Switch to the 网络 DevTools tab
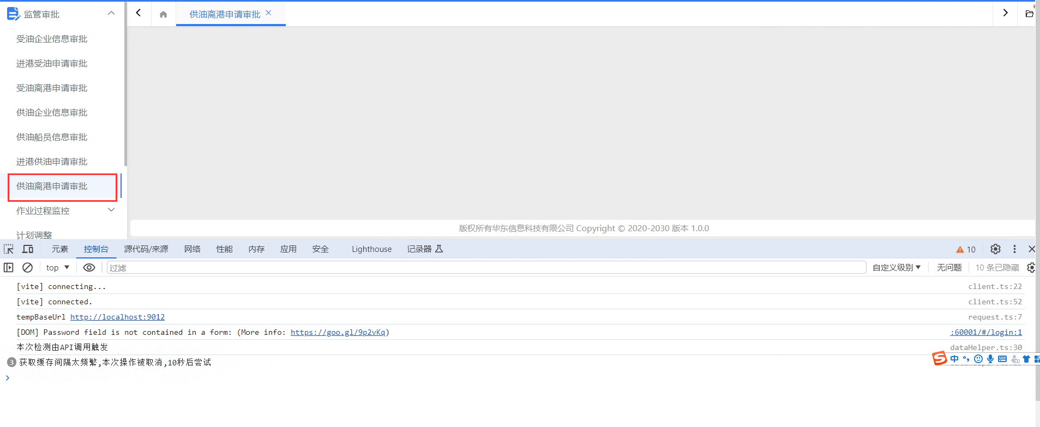The image size is (1040, 427). [x=193, y=249]
